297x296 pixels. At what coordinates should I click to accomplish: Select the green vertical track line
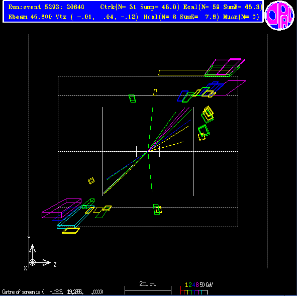point(151,150)
